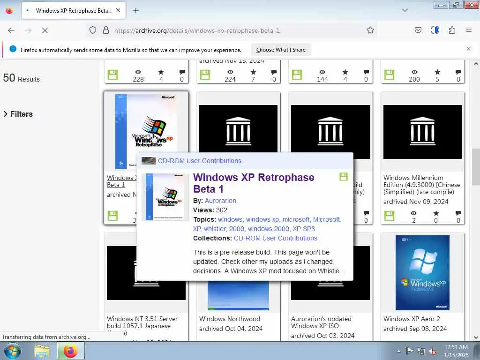This screenshot has height=360, width=480.
Task: Open the tracking protection shield icon
Action: point(93,30)
